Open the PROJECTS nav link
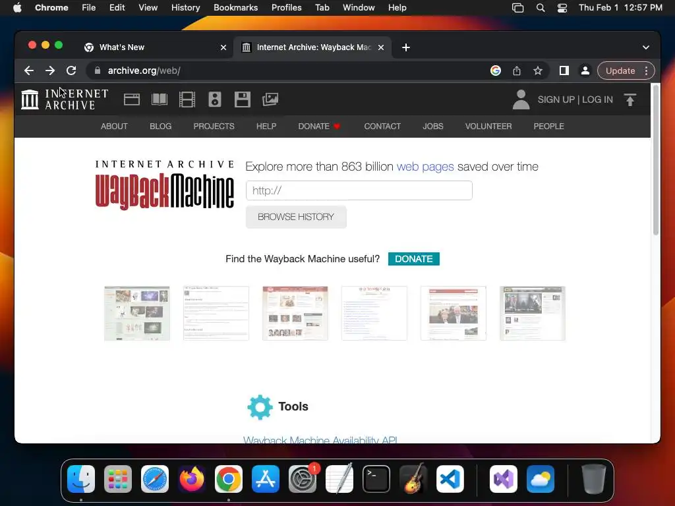This screenshot has height=506, width=675. [214, 126]
